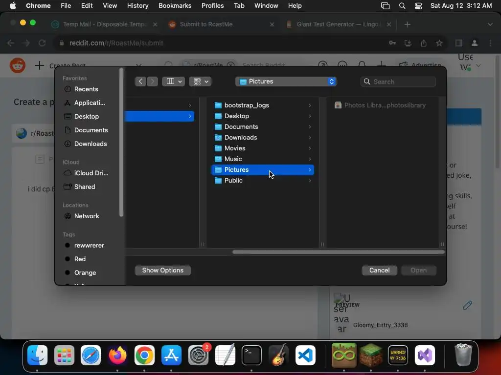Click the Chrome share icon

[x=424, y=43]
